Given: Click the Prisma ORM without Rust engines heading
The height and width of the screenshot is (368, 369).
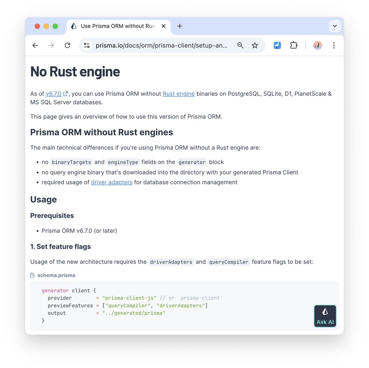Looking at the screenshot, I should coord(101,132).
